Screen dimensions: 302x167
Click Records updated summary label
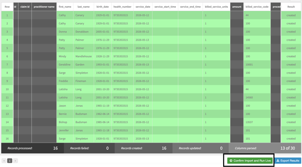click(x=190, y=148)
